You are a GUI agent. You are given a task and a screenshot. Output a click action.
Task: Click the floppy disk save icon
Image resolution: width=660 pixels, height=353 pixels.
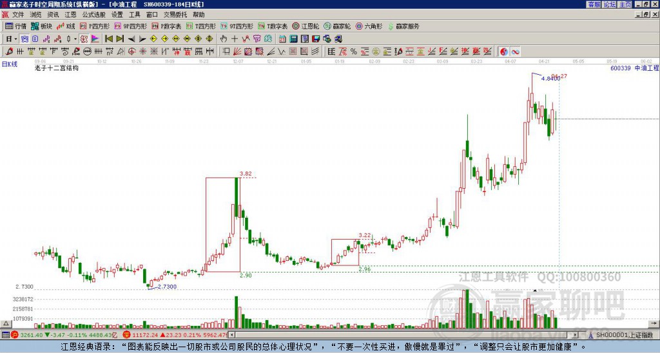pyautogui.click(x=316, y=39)
